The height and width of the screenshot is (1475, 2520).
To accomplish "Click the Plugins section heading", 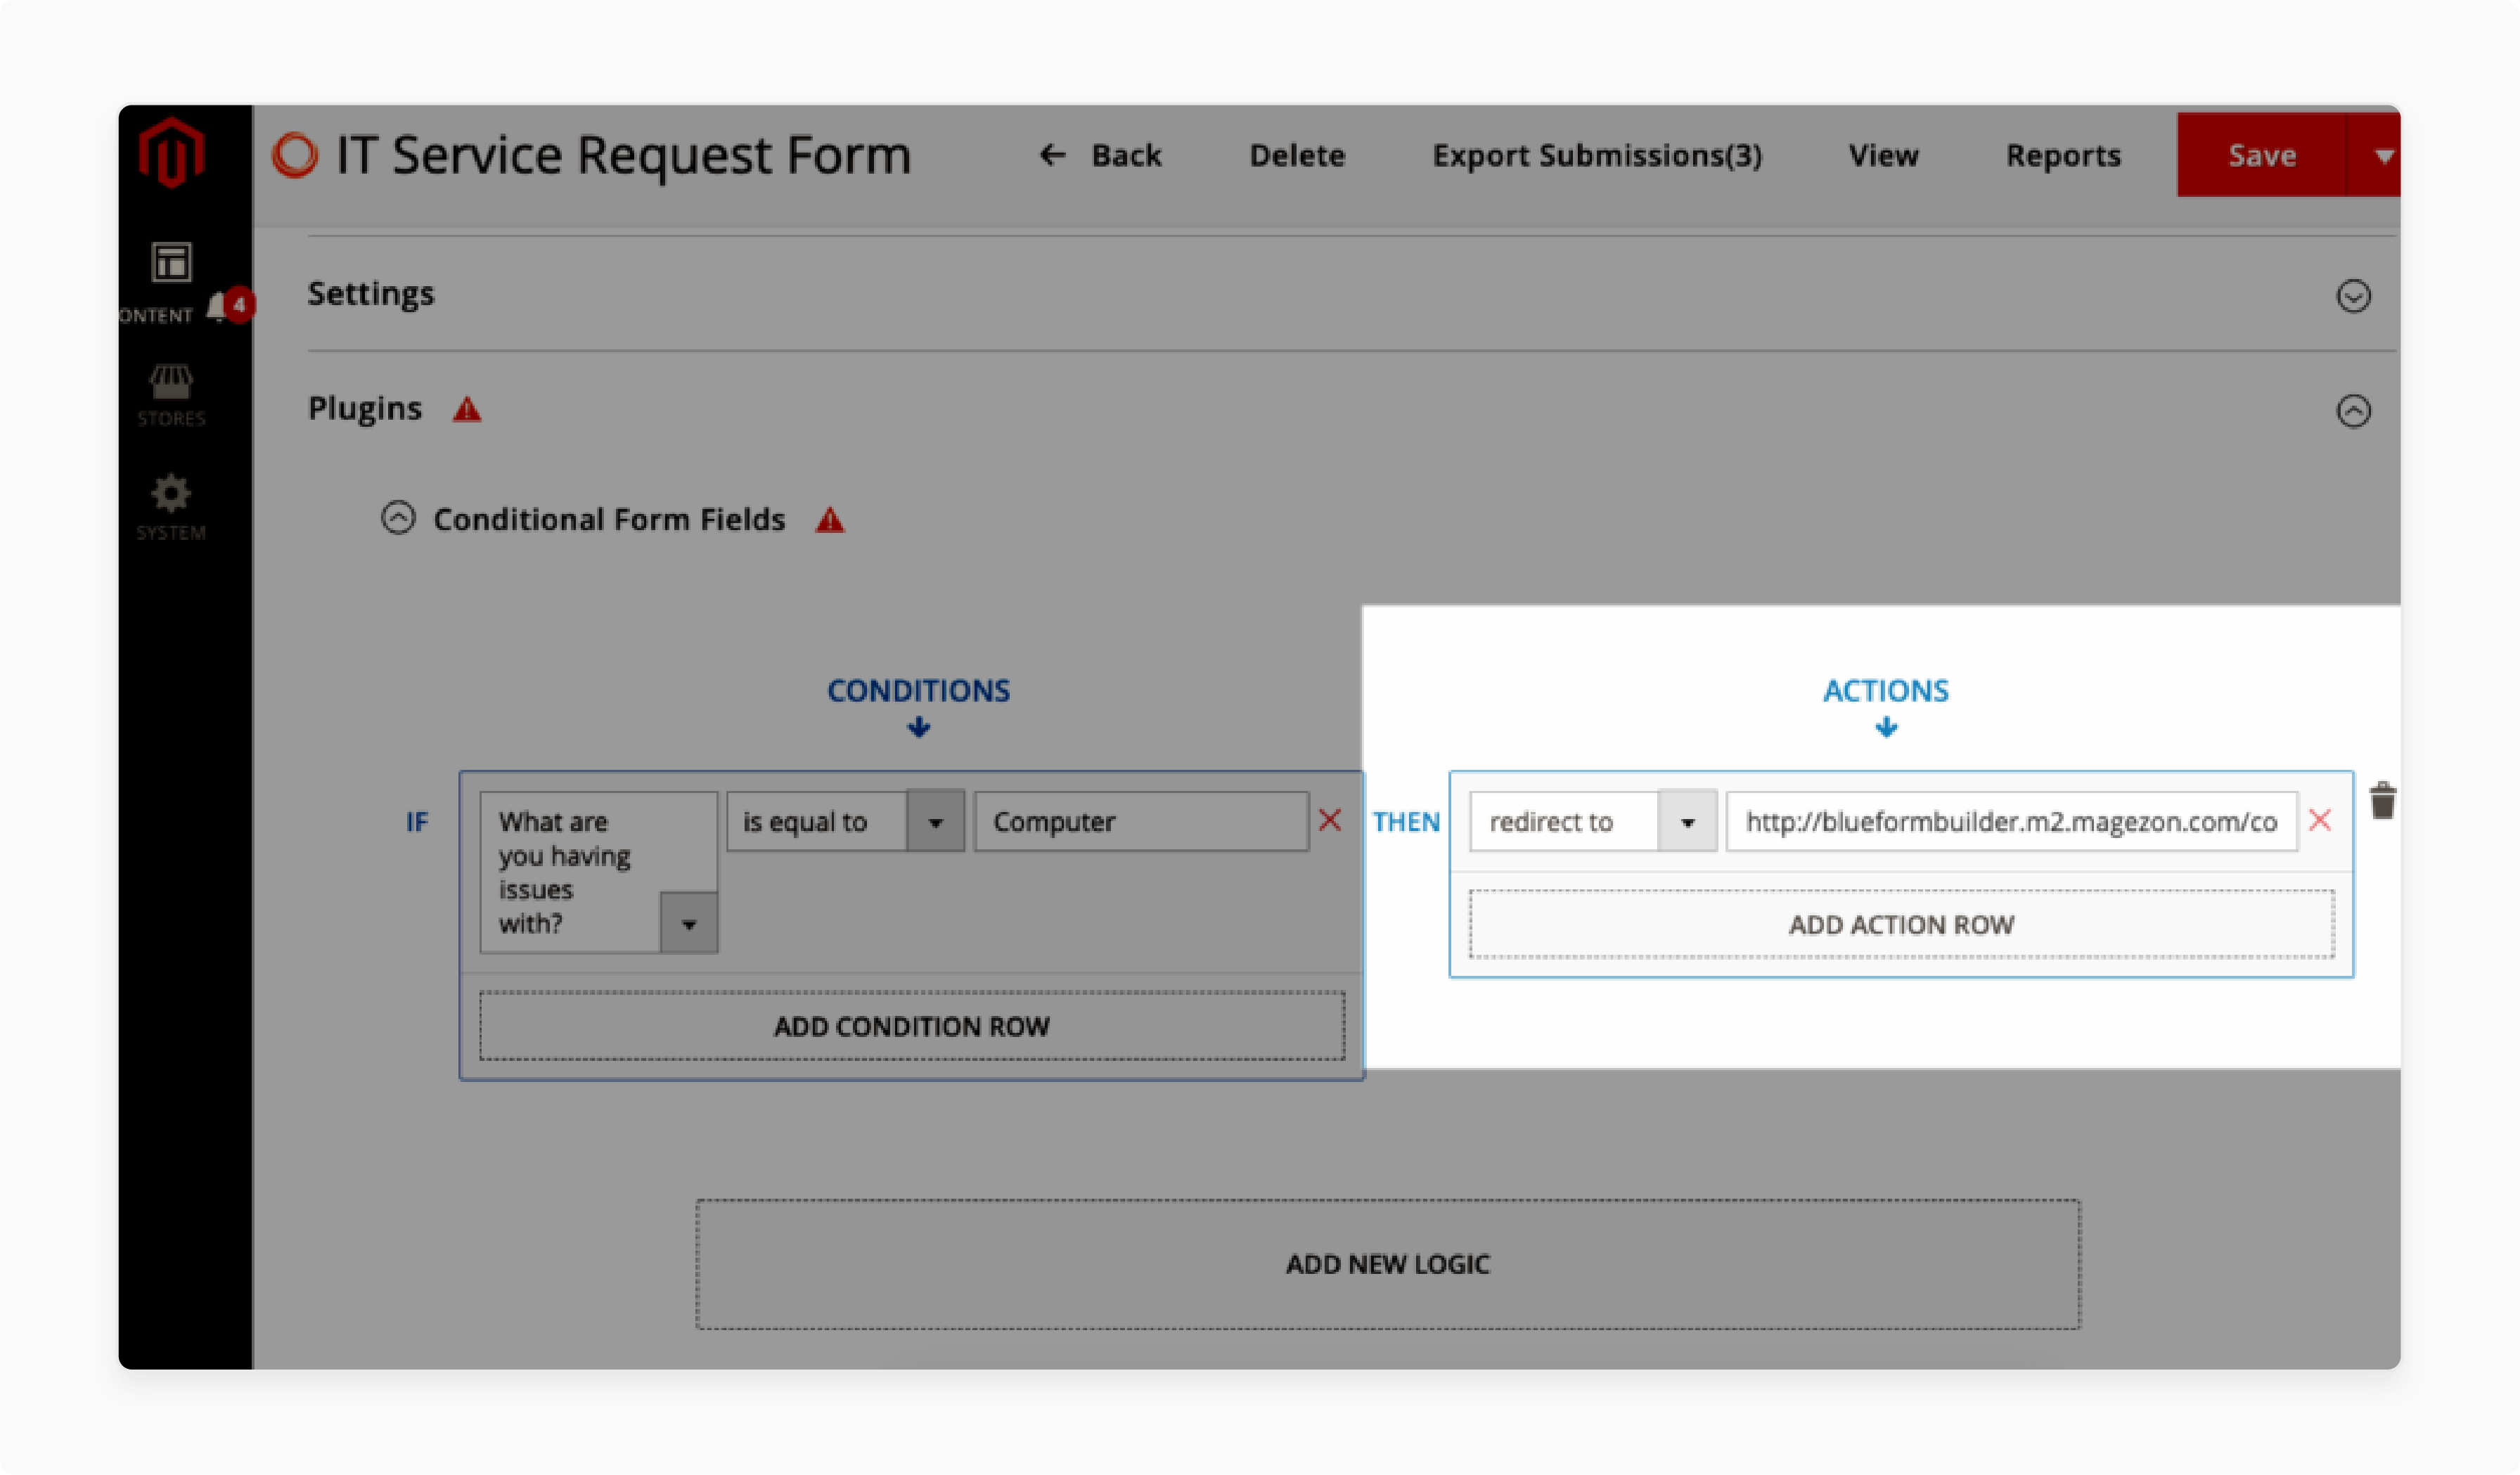I will (365, 409).
